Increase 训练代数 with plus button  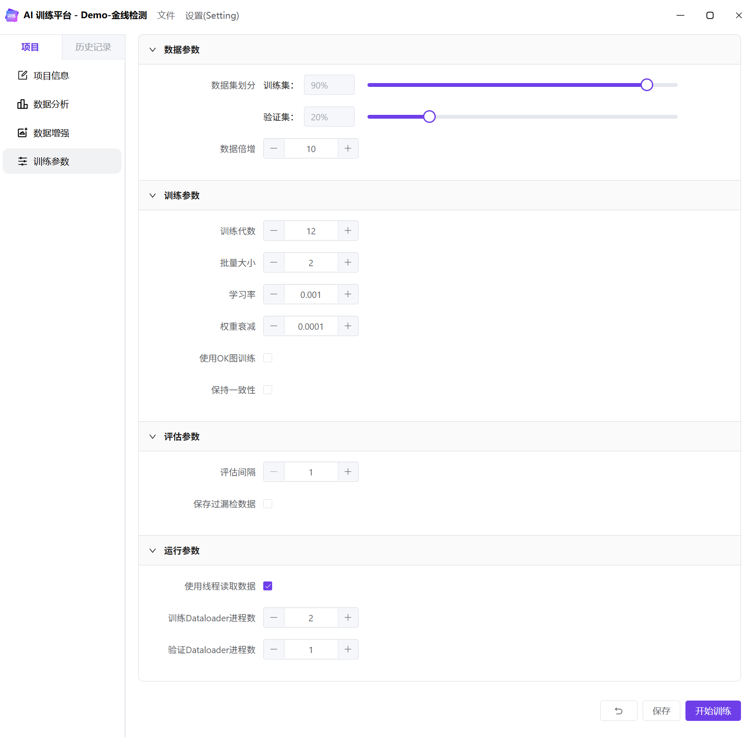[x=348, y=231]
